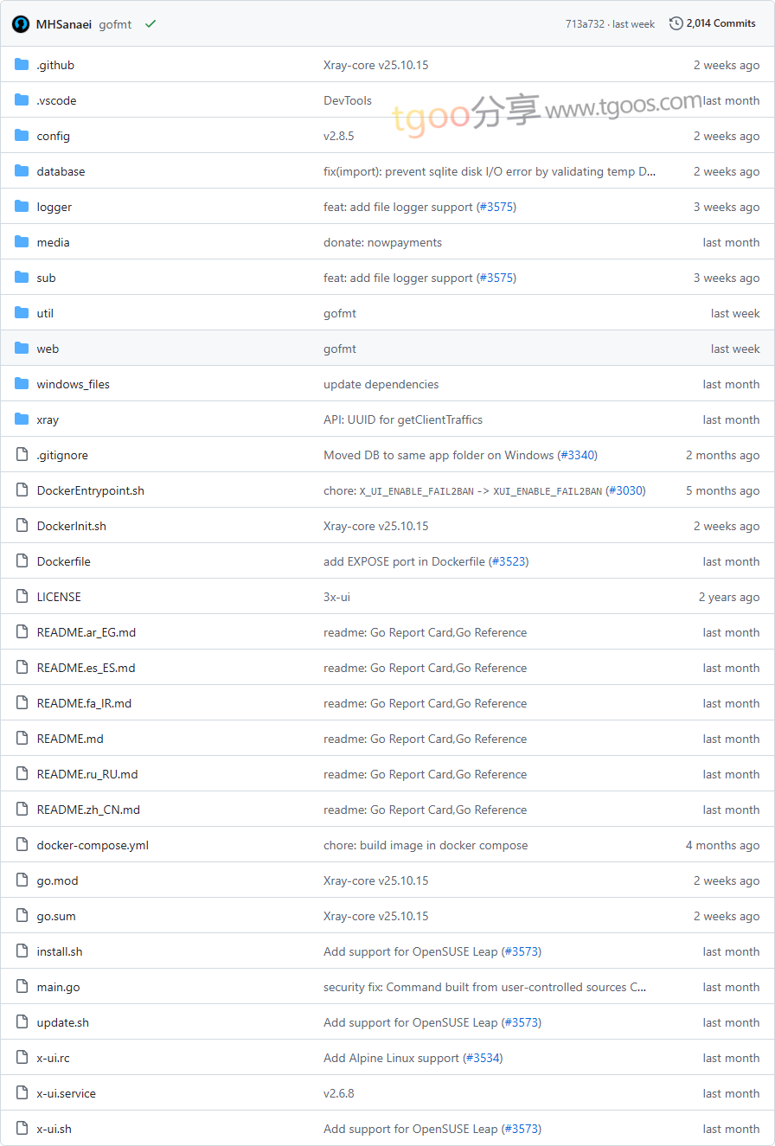Open commit message for docker-compose.yml
This screenshot has height=1146, width=775.
(425, 845)
